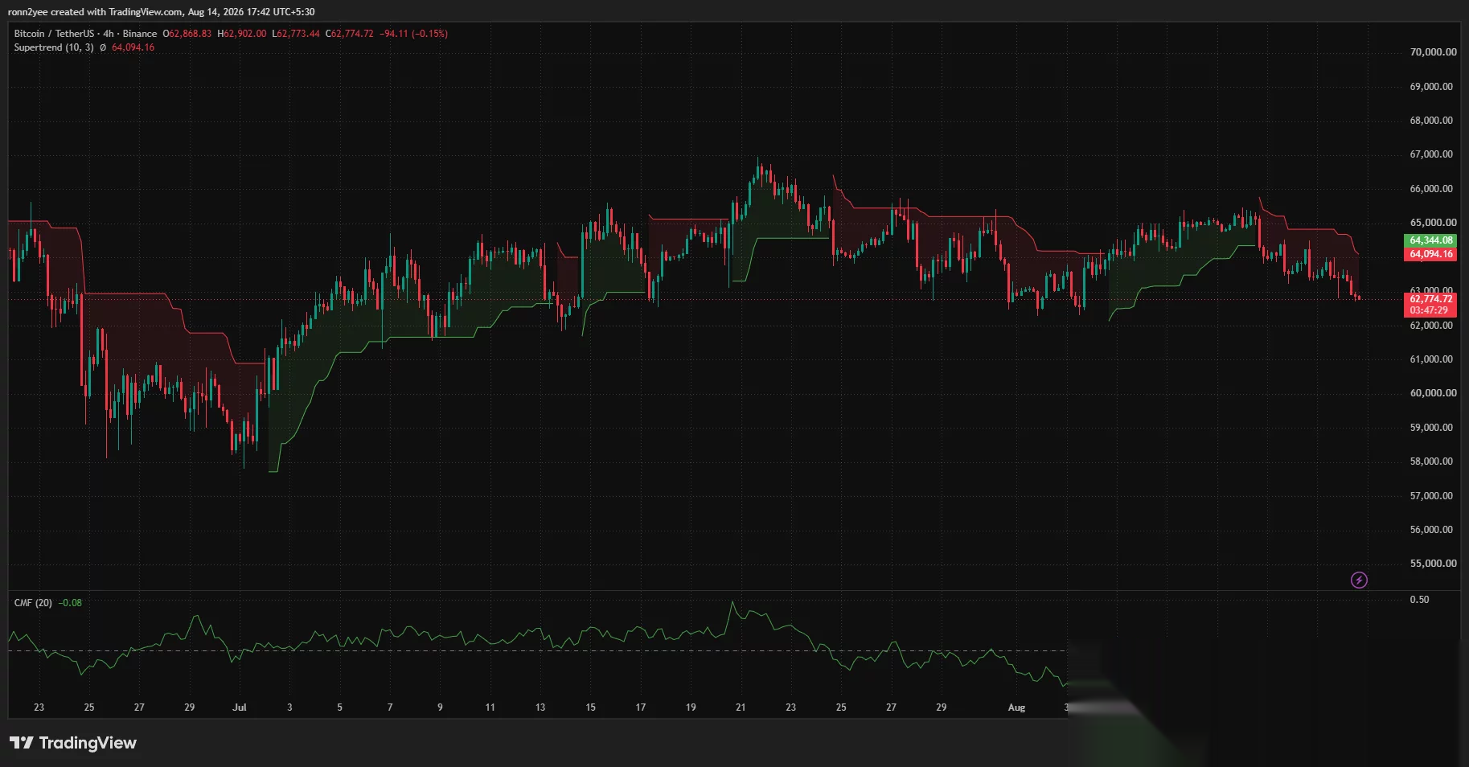Click the 66,000.00 price axis label

pyautogui.click(x=1431, y=189)
